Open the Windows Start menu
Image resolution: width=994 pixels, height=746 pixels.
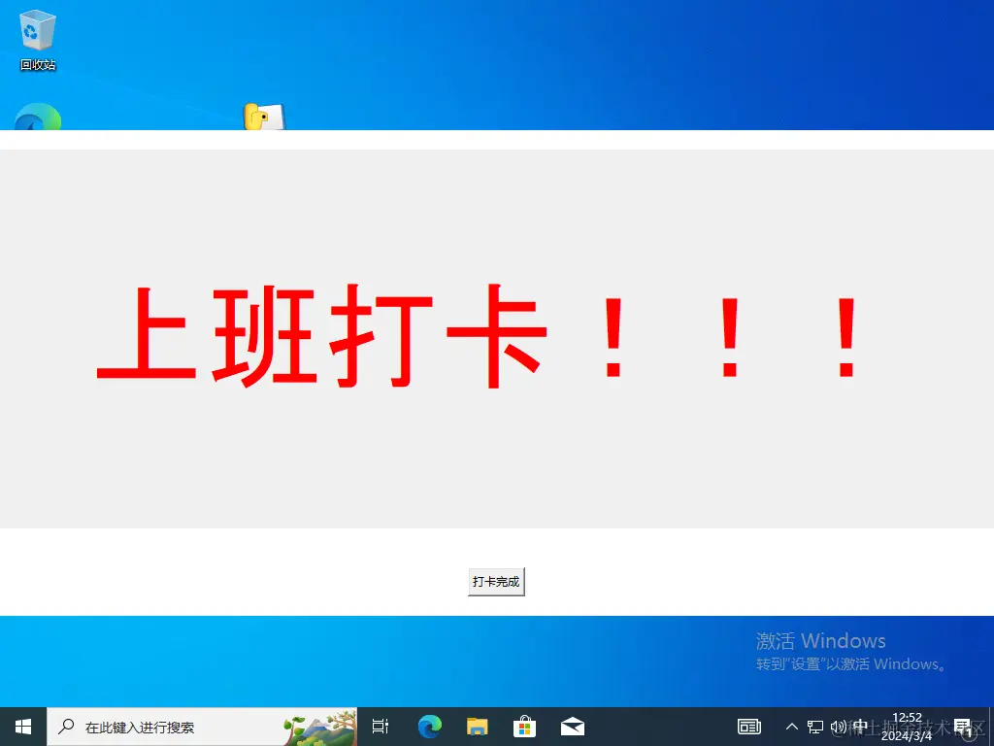coord(23,727)
